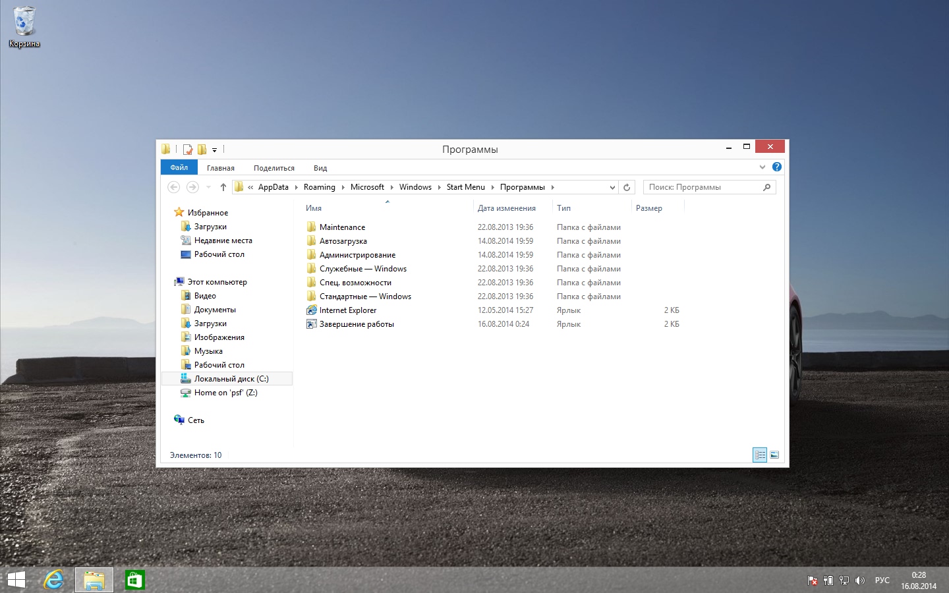Select the Автозагрузка folder icon
Viewport: 949px width, 593px height.
[312, 240]
